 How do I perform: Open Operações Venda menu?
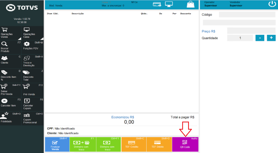click(x=11, y=33)
